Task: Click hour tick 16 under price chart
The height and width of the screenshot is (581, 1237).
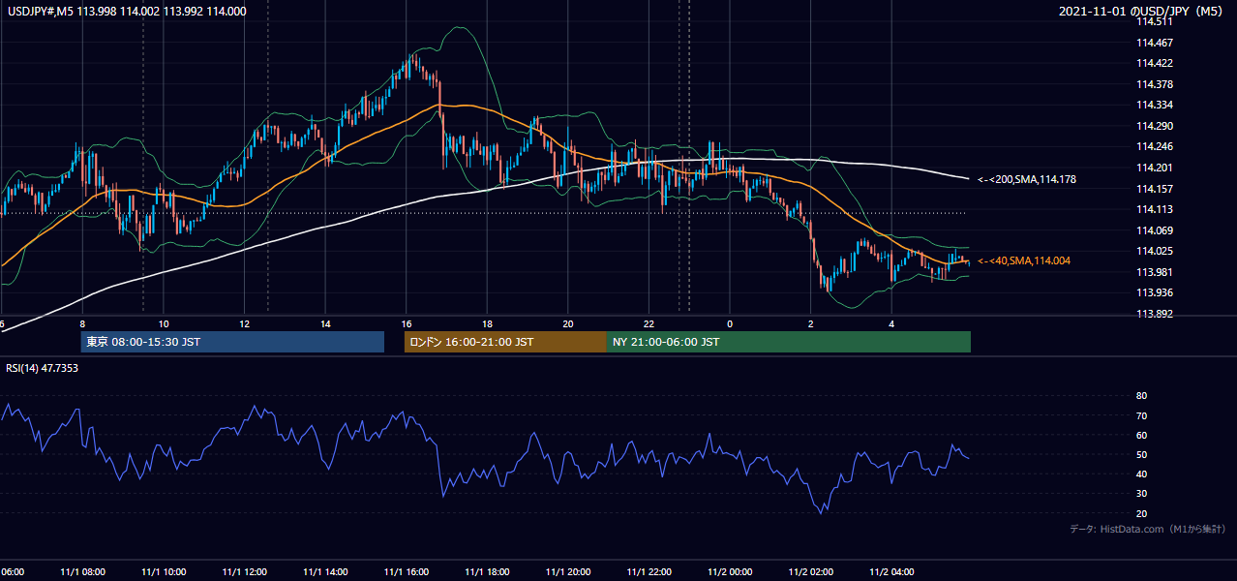Action: pos(407,324)
